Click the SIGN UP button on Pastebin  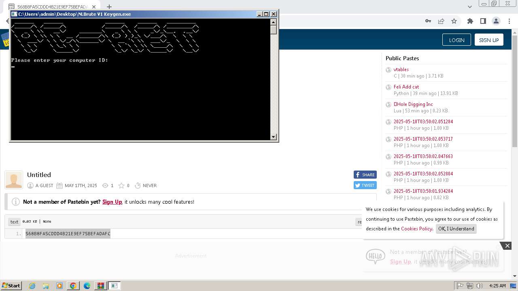point(489,40)
